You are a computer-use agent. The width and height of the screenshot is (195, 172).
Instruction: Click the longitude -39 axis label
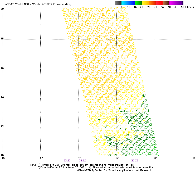[79, 158]
